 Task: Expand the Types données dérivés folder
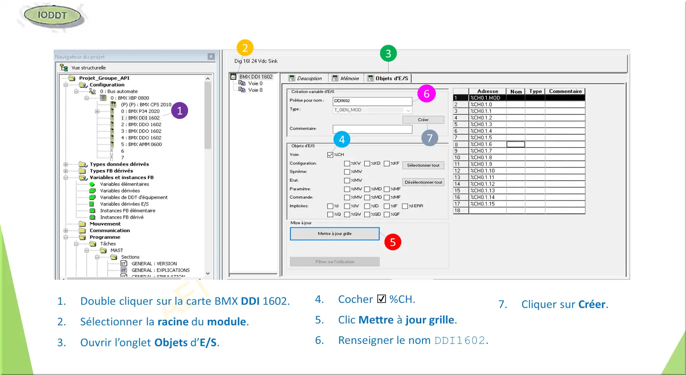[66, 164]
